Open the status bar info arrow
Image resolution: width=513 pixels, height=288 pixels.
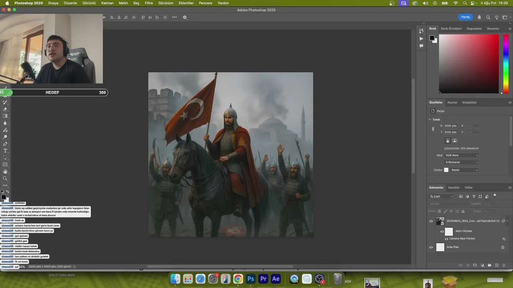tap(74, 266)
